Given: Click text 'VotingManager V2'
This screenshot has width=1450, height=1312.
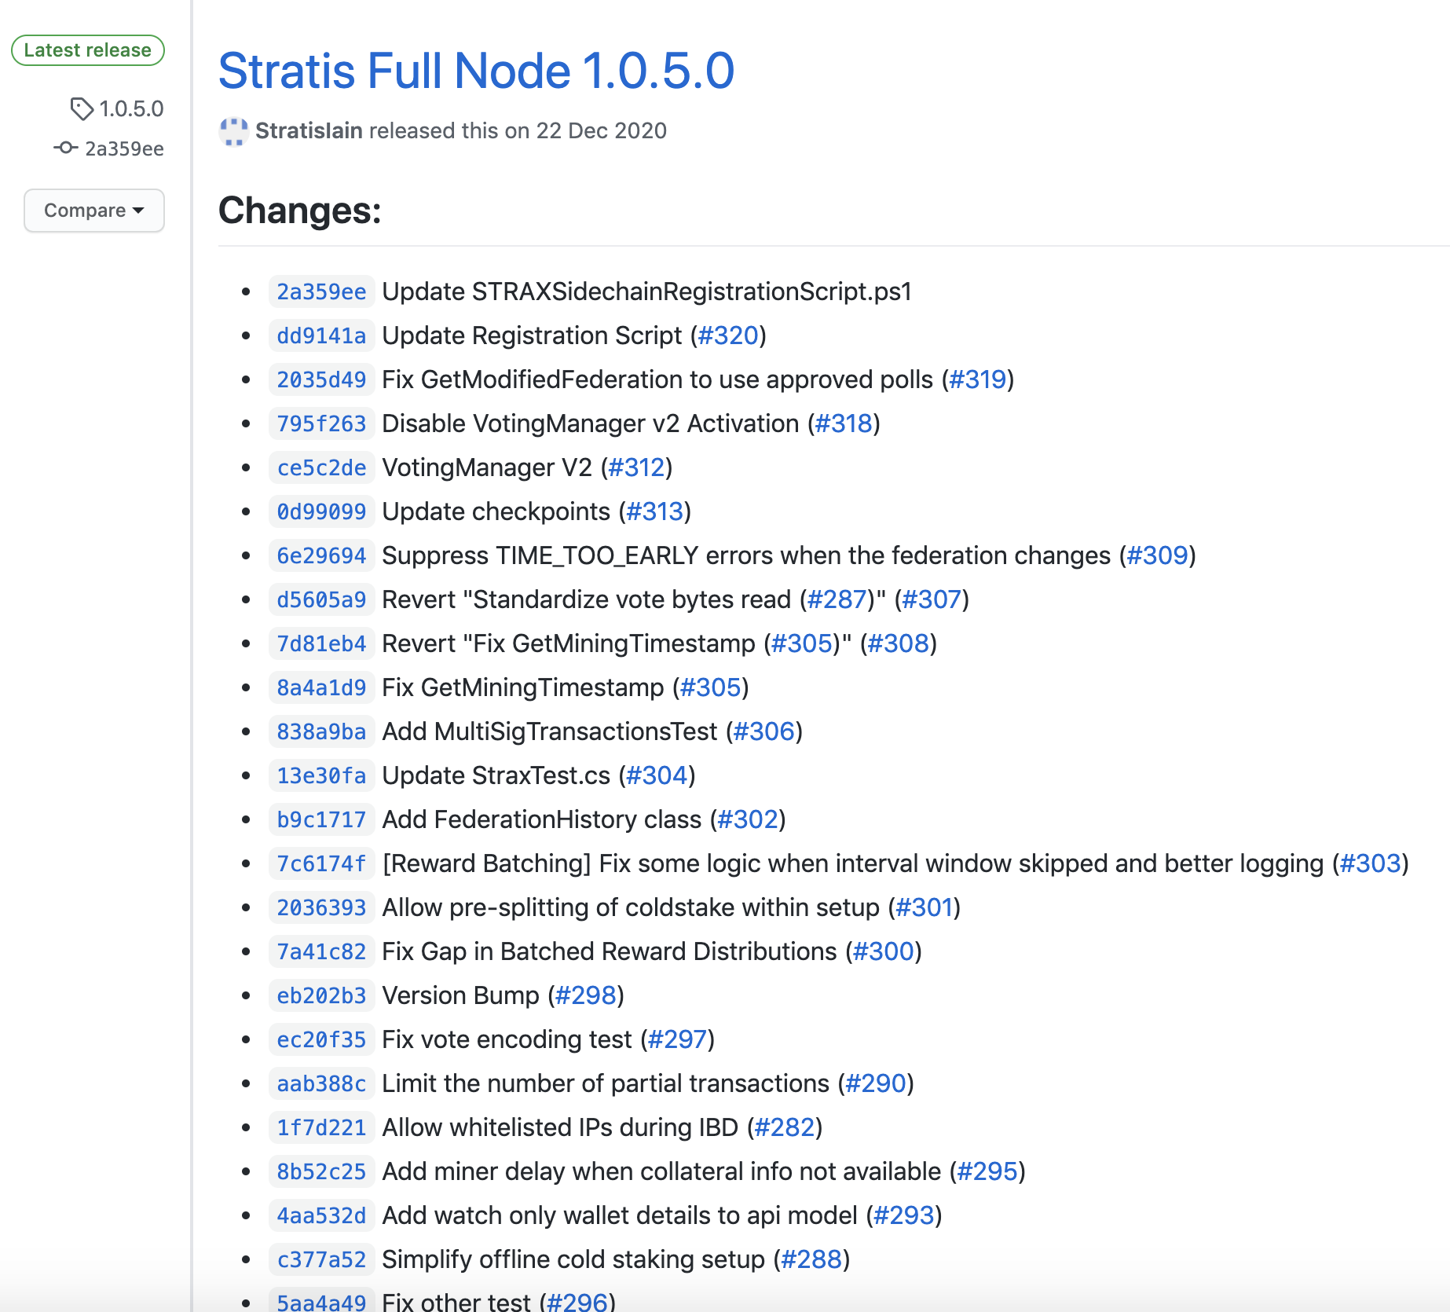Looking at the screenshot, I should pos(487,467).
